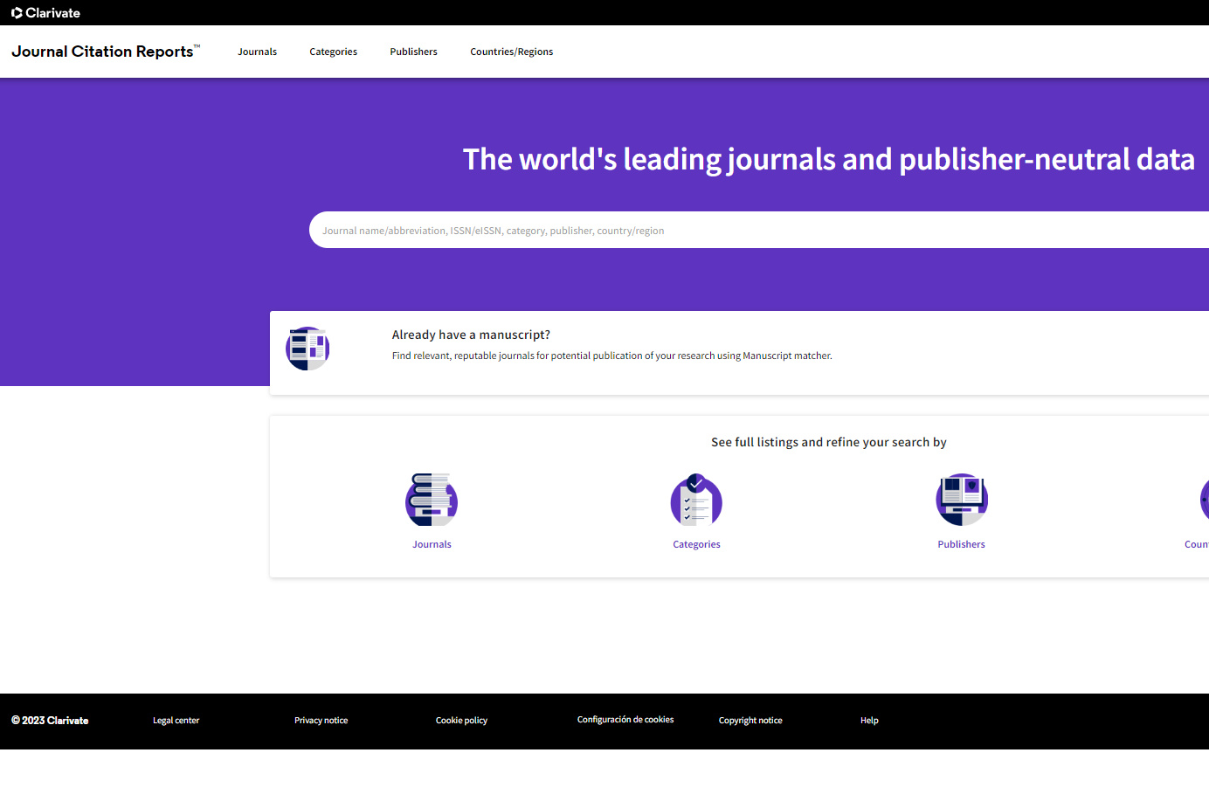Click the partially visible Countries icon
This screenshot has width=1209, height=808.
1204,500
